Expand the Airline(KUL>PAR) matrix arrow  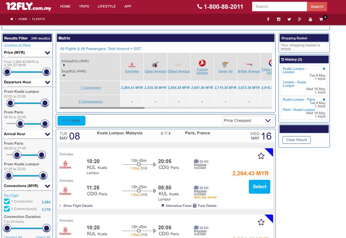pyautogui.click(x=64, y=65)
